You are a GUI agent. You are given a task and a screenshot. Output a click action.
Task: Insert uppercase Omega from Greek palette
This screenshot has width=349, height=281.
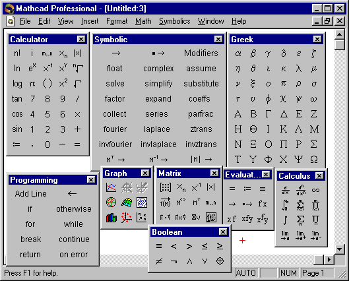[314, 160]
